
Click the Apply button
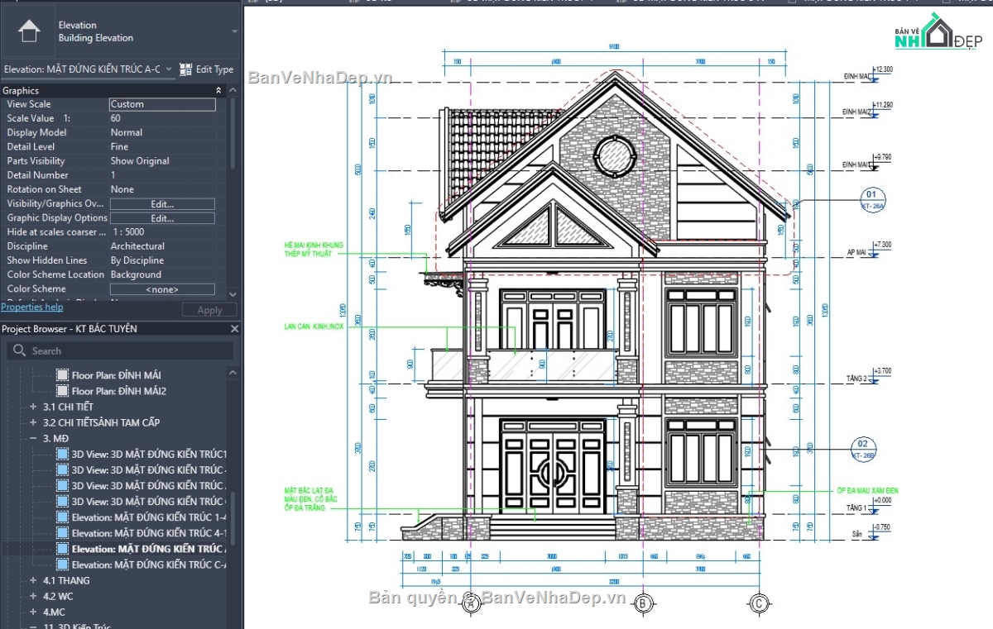pyautogui.click(x=209, y=310)
